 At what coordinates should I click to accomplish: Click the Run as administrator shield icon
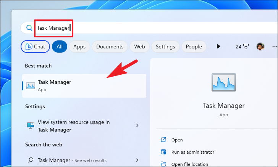[163, 152]
